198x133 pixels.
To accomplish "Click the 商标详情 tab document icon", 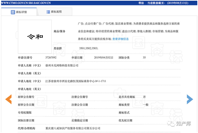I will pyautogui.click(x=13, y=12).
